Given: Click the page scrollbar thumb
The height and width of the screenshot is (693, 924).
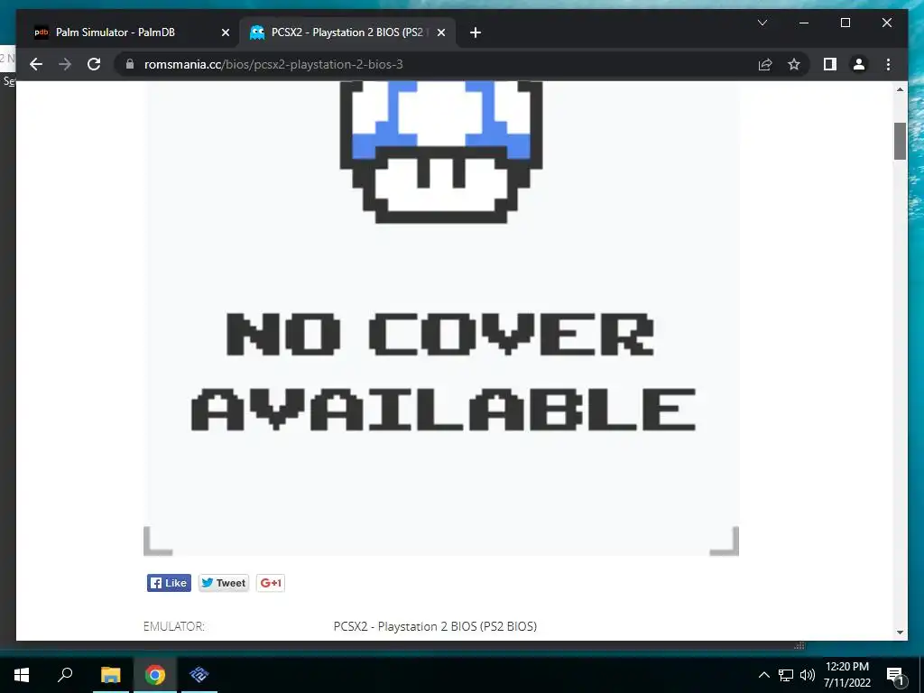Looking at the screenshot, I should point(900,141).
